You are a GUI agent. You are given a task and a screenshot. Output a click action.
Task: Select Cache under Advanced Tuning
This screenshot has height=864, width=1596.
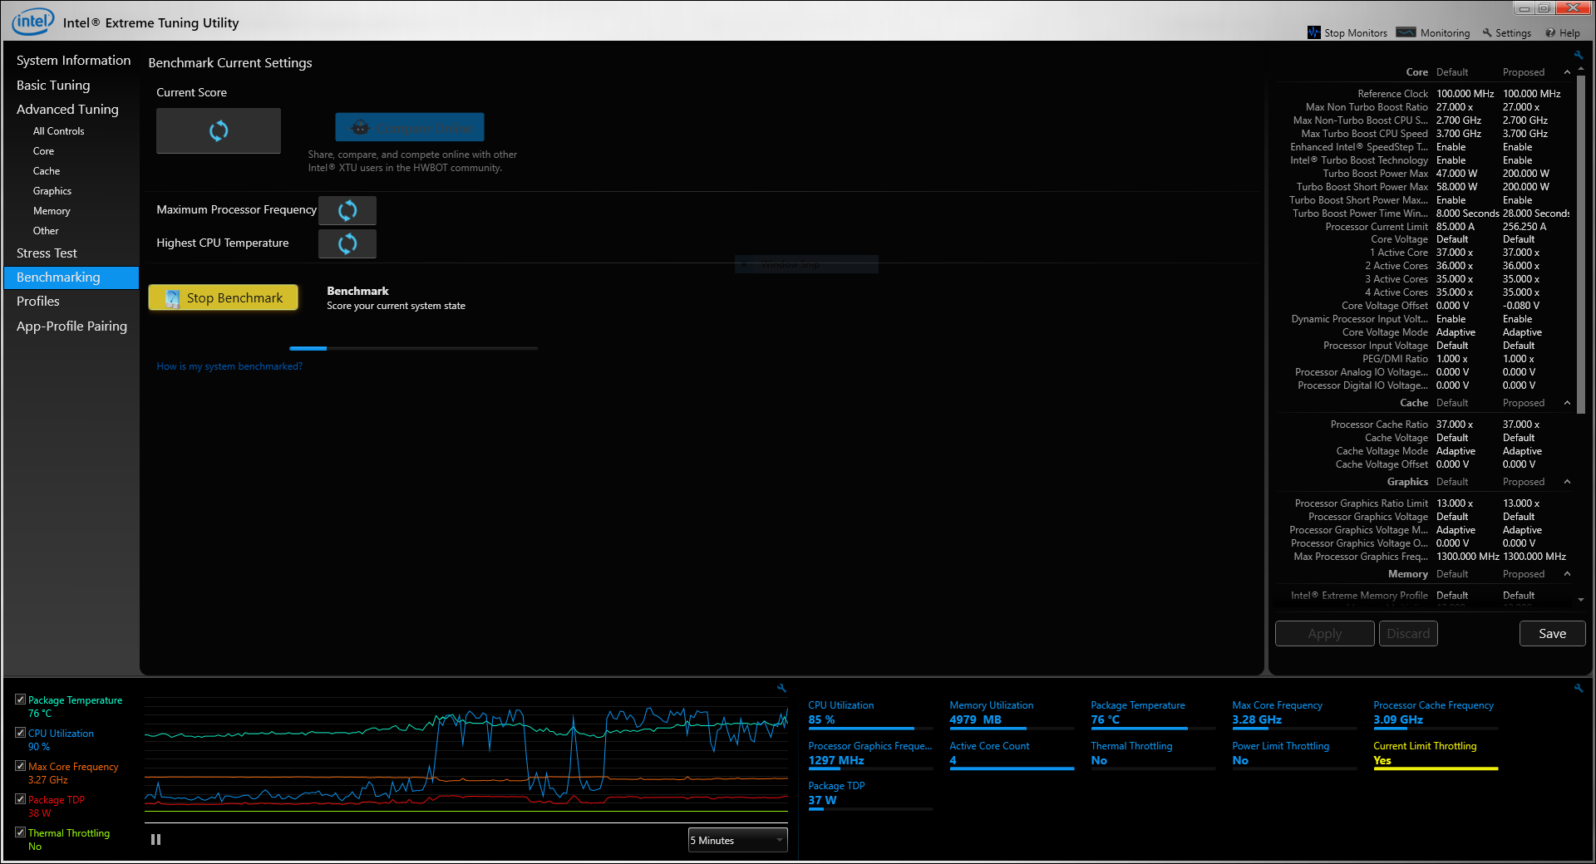click(x=47, y=171)
